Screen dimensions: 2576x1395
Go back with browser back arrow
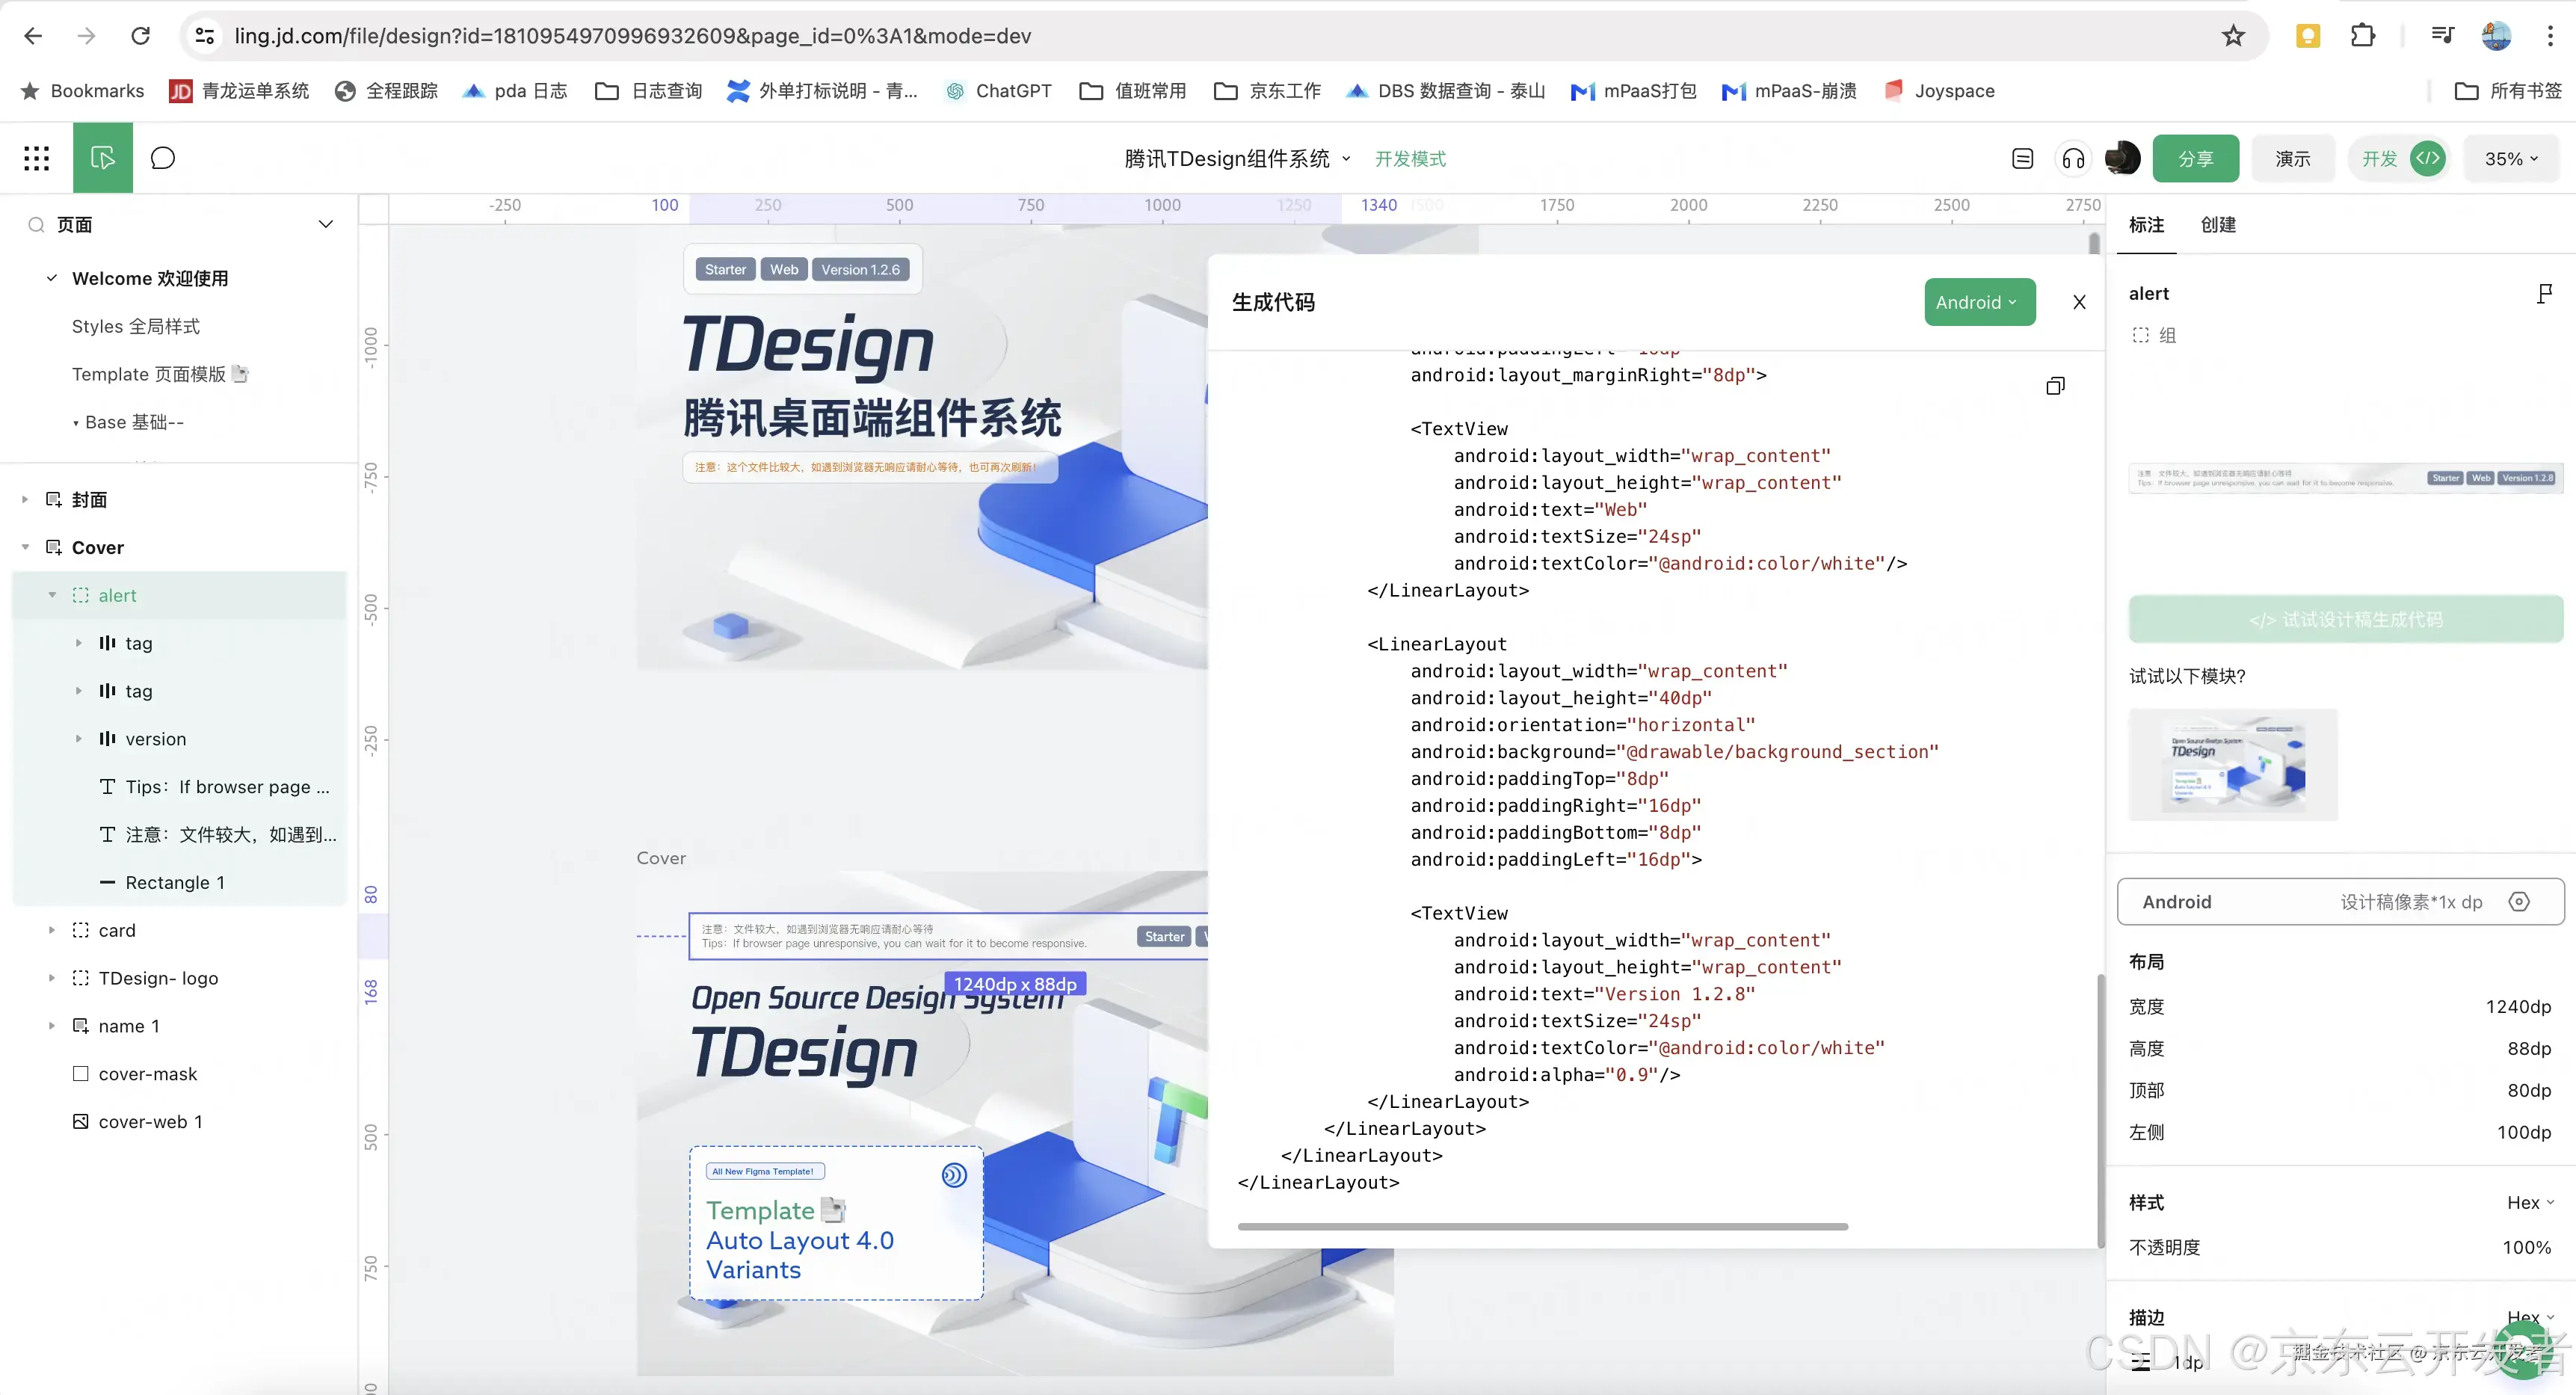coord(33,36)
